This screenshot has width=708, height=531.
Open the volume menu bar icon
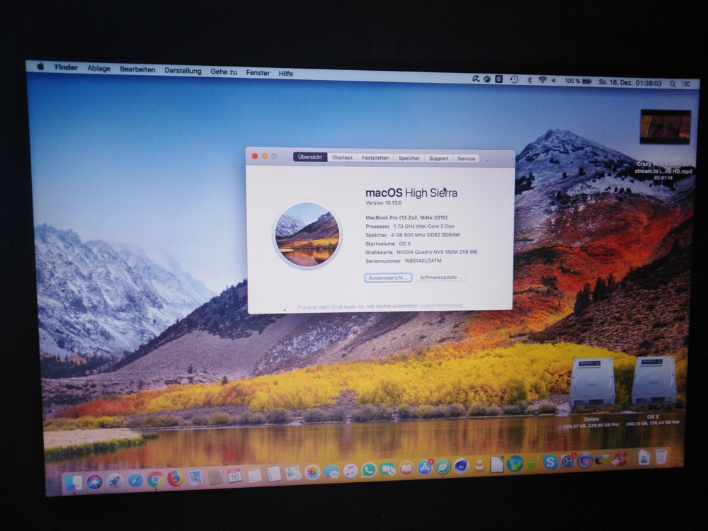[554, 81]
